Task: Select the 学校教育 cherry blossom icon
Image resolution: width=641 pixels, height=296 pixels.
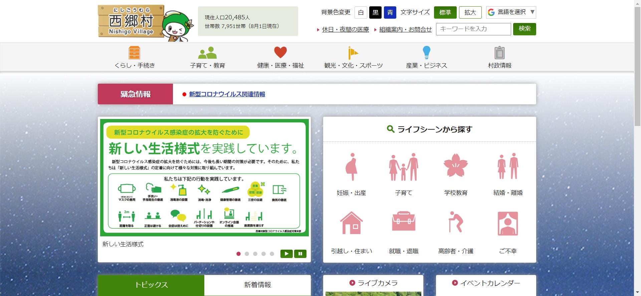Action: tap(456, 165)
